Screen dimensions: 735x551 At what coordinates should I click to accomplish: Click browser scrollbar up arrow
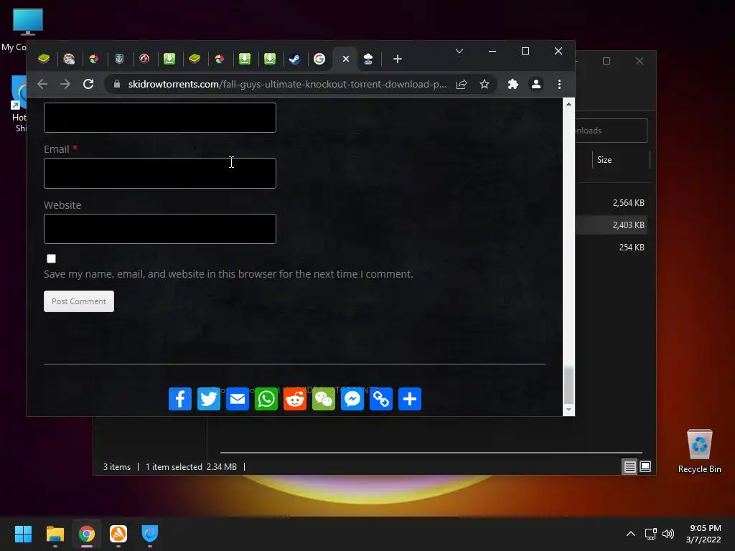coord(568,104)
